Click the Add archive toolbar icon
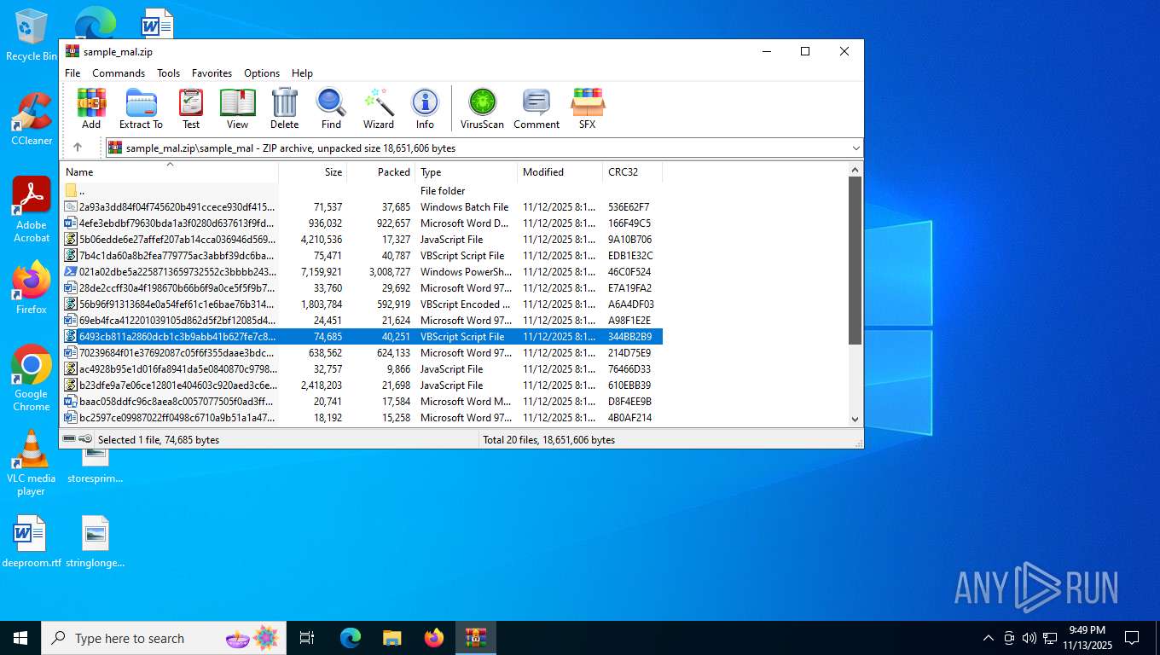The width and height of the screenshot is (1160, 655). (91, 108)
